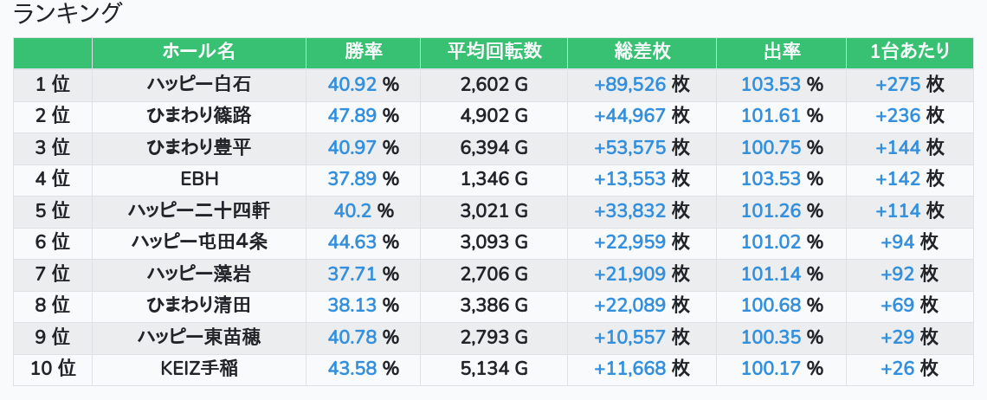Click the 3,386 G average spins cell
Image resolution: width=987 pixels, height=400 pixels.
click(493, 306)
